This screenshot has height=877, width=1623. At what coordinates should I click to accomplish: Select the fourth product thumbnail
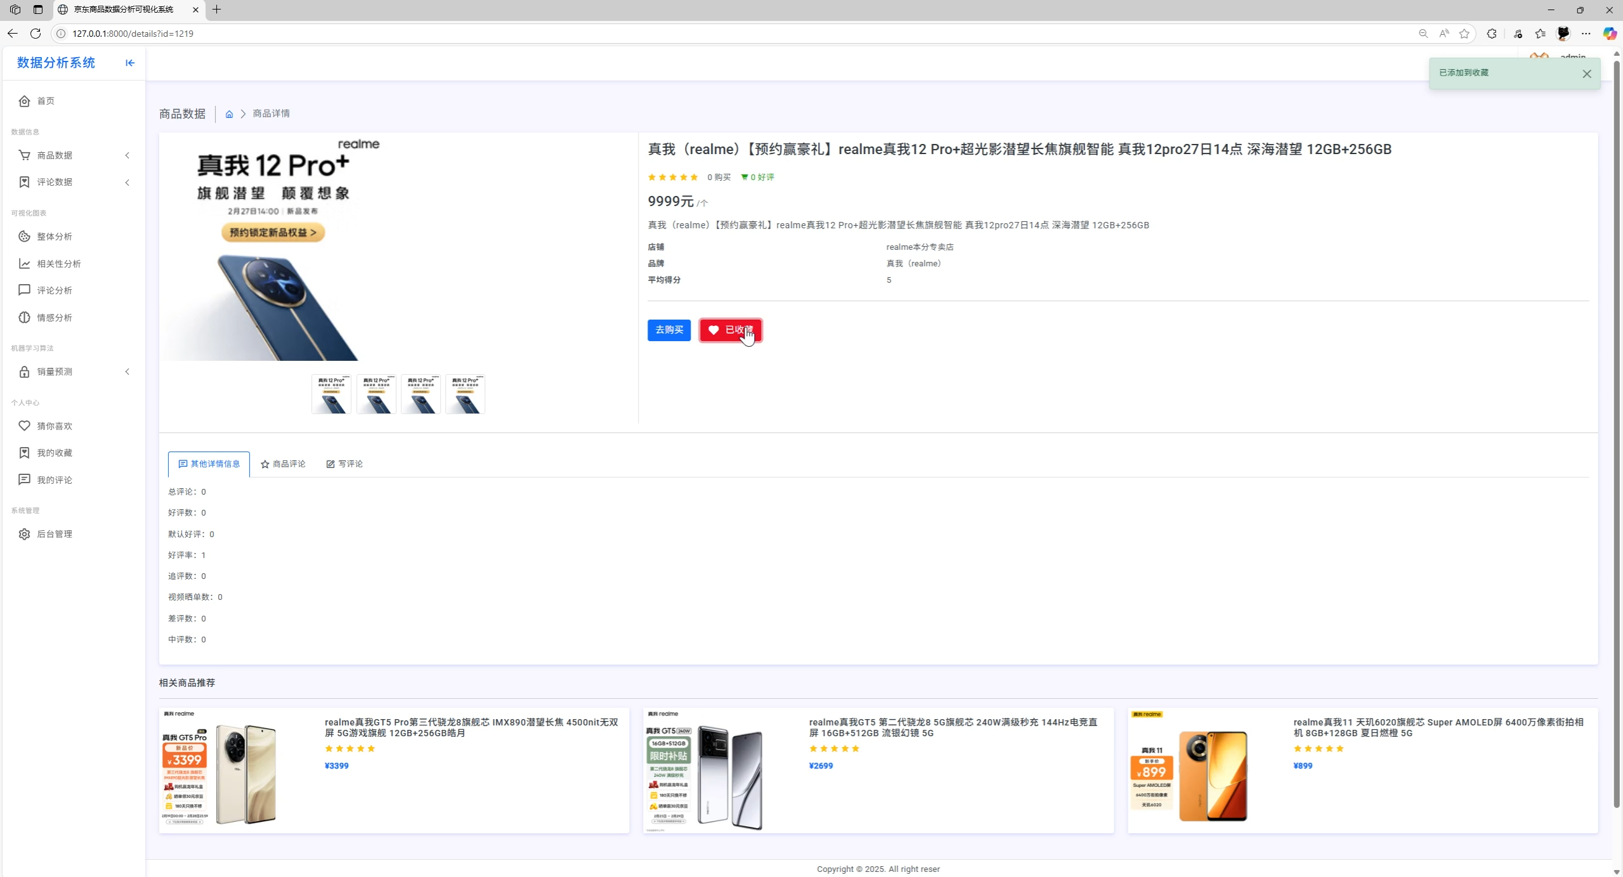465,394
